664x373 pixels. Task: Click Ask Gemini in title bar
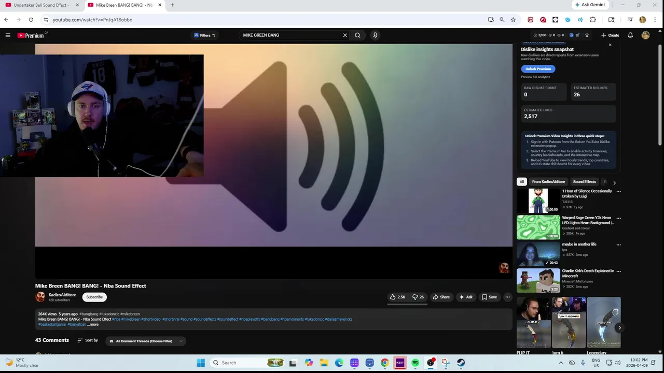[x=590, y=5]
